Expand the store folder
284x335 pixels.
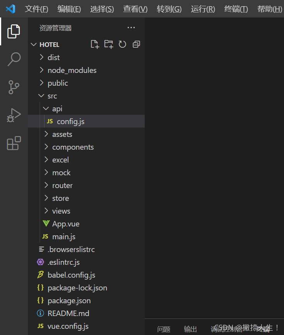click(x=46, y=198)
